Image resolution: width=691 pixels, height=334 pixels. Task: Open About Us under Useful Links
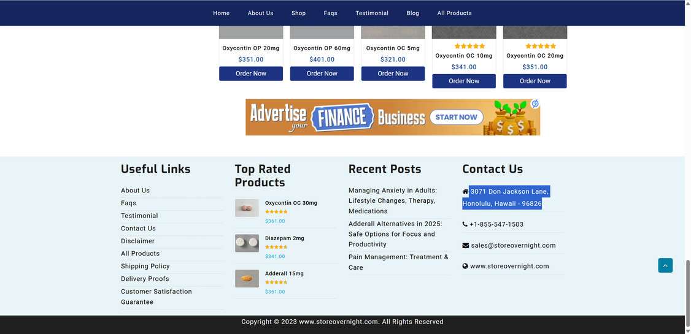(x=135, y=191)
